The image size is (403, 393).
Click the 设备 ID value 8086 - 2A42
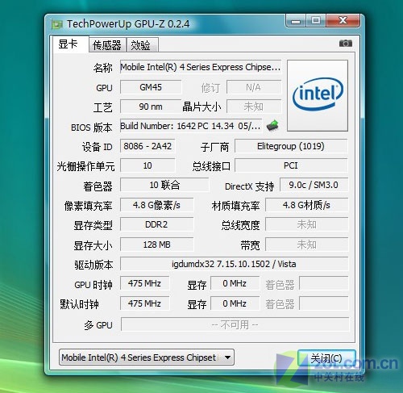pyautogui.click(x=147, y=146)
